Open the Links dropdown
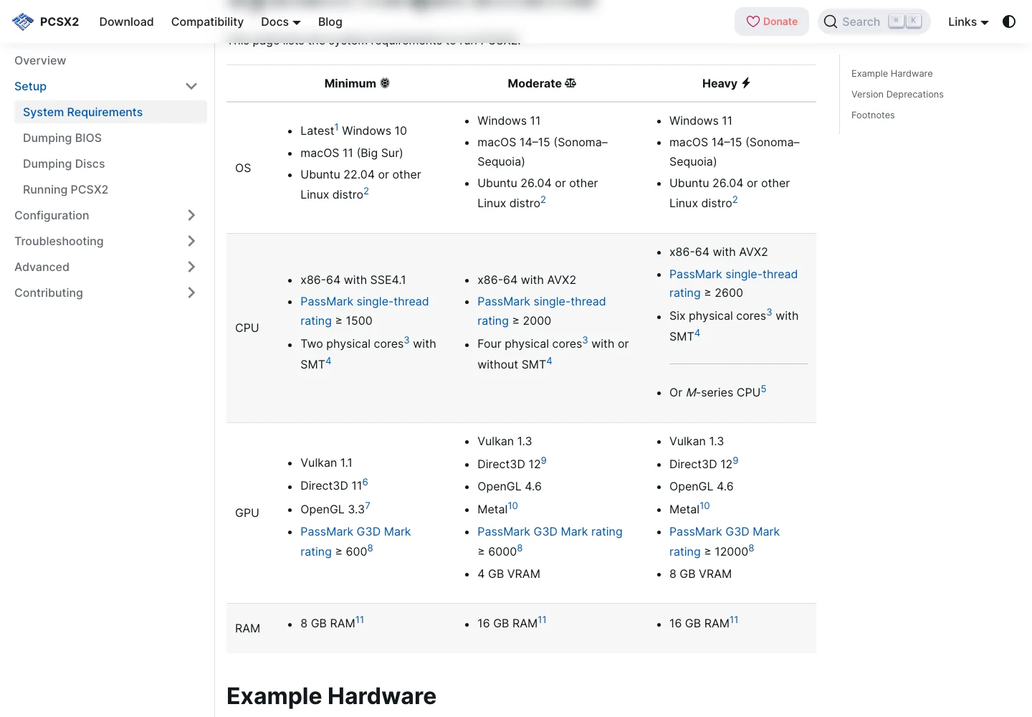The width and height of the screenshot is (1032, 717). click(968, 22)
